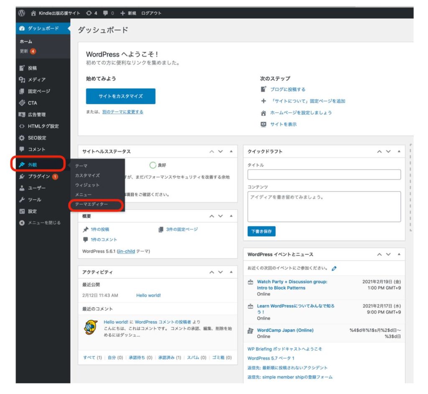Open メニュー in the 外観 submenu
Image resolution: width=428 pixels, height=394 pixels.
pyautogui.click(x=83, y=195)
